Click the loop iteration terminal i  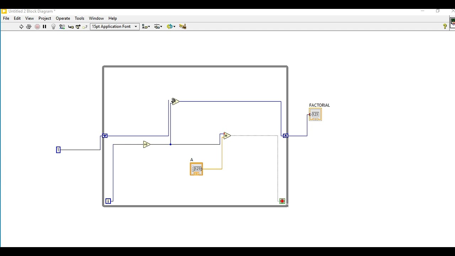pyautogui.click(x=108, y=201)
